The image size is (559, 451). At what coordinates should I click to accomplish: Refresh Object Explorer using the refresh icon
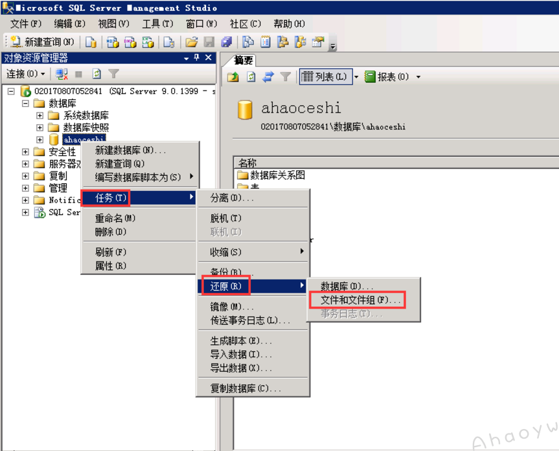tap(97, 74)
